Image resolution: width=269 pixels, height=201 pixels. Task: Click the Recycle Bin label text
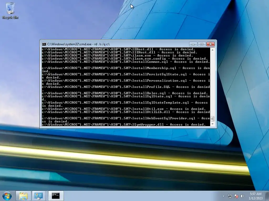[x=10, y=17]
